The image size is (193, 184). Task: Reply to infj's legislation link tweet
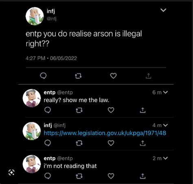coord(48,143)
